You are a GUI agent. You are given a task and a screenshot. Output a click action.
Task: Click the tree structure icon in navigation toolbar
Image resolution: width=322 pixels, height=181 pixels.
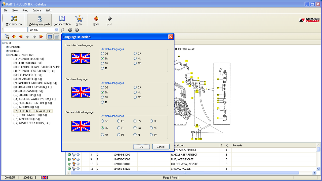(7, 37)
